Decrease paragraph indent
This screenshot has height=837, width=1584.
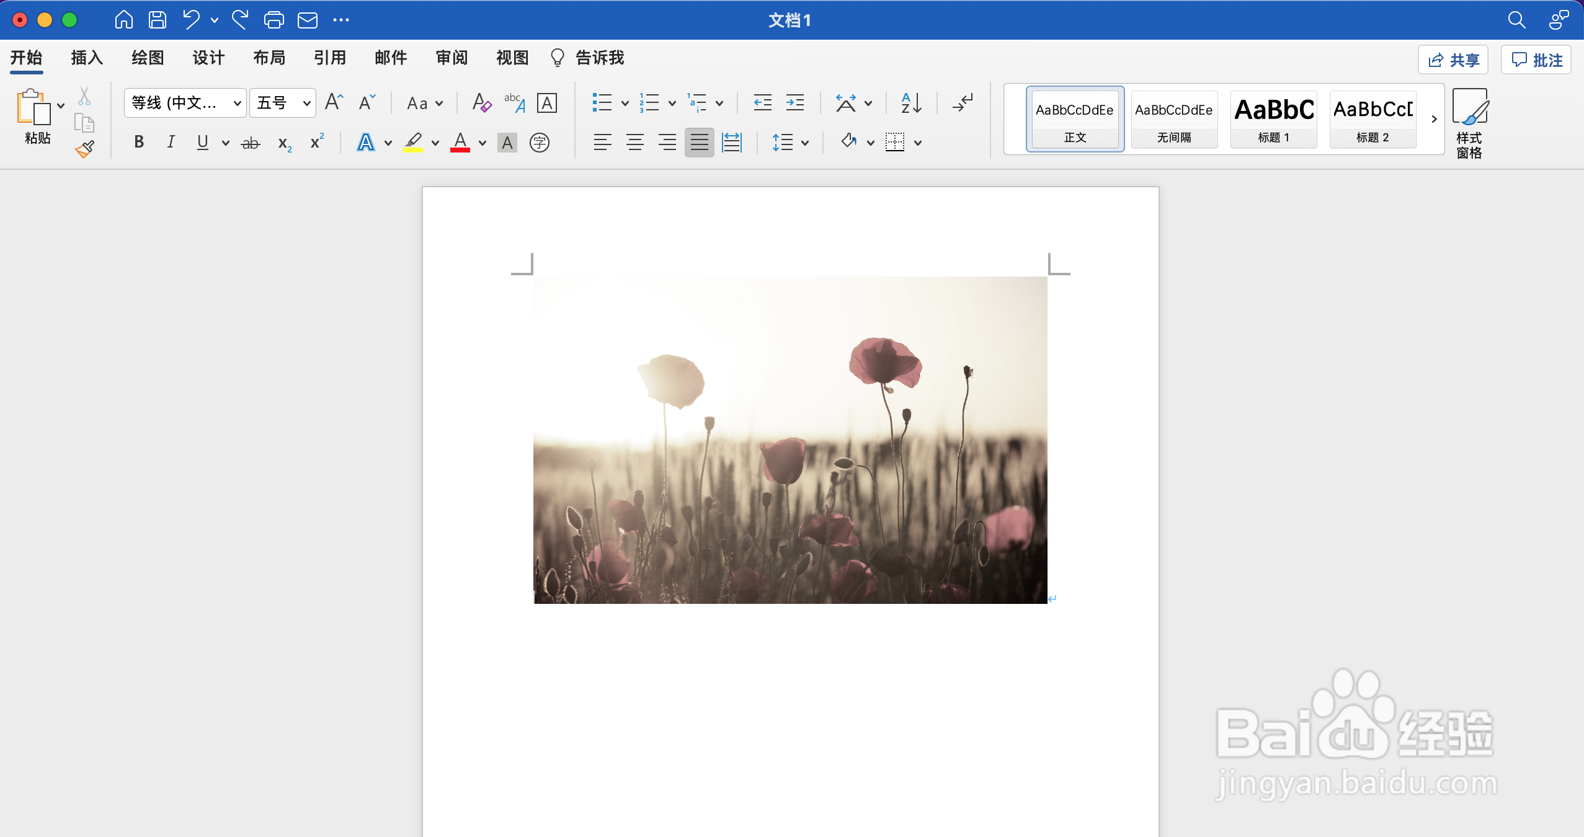coord(762,102)
